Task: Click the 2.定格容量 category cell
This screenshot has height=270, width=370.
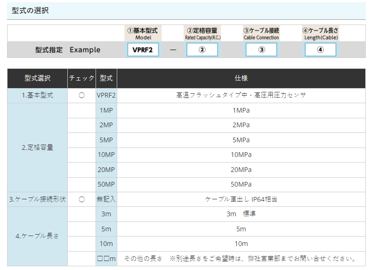Action: pyautogui.click(x=37, y=147)
